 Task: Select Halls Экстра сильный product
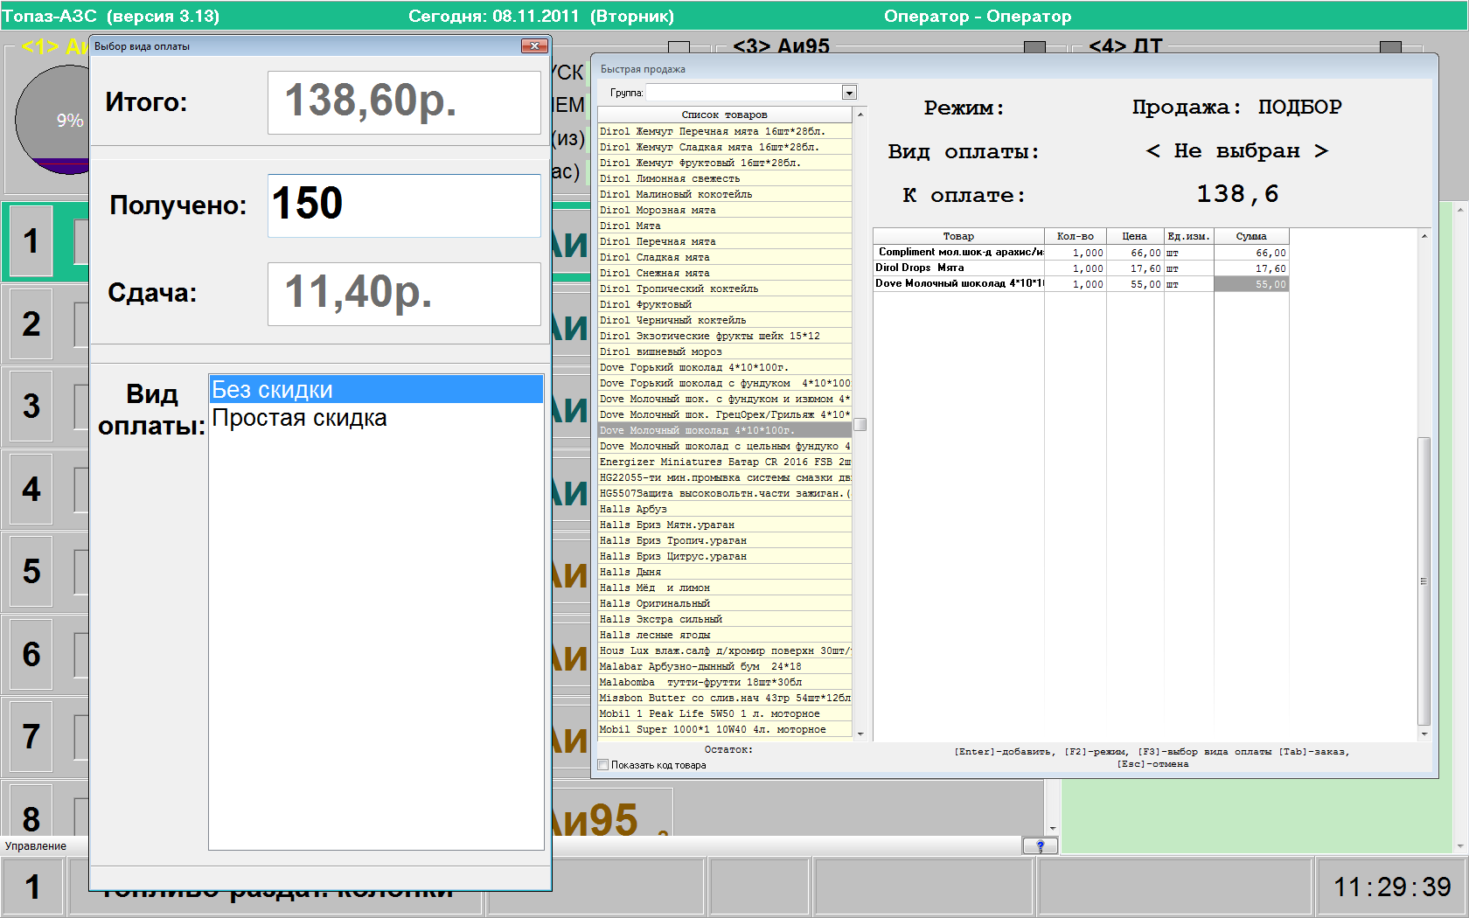725,619
